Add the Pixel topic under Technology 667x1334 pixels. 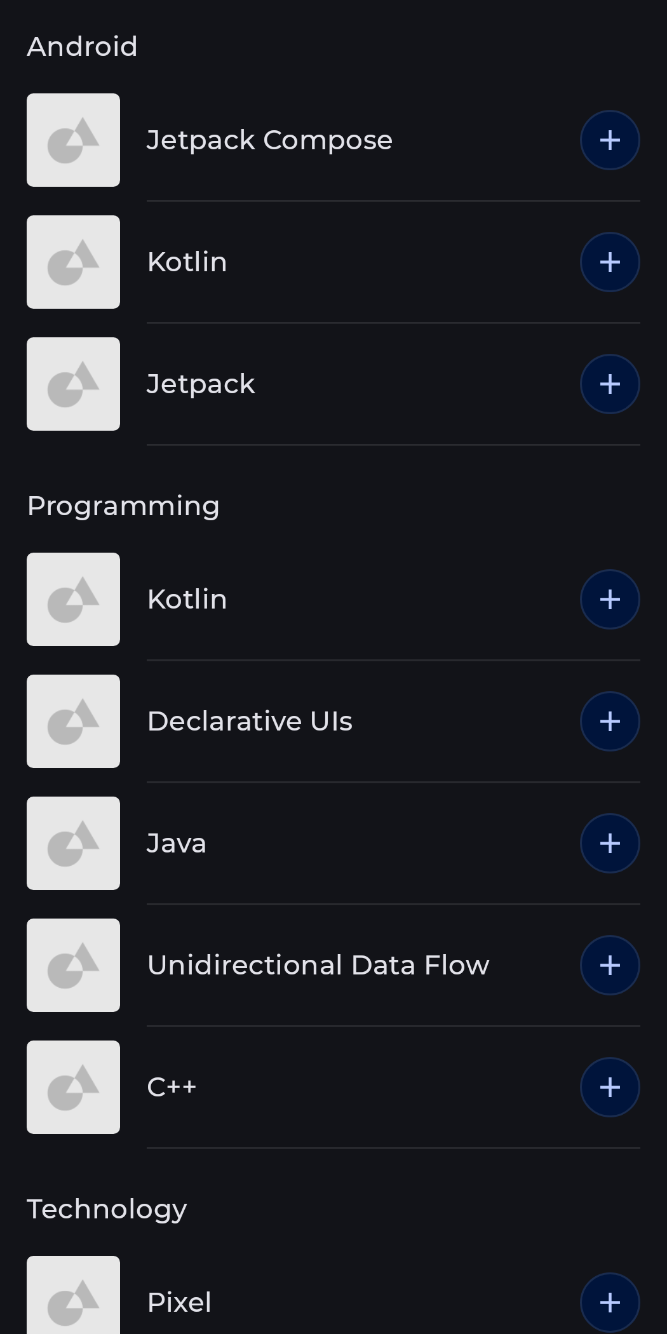point(610,1303)
